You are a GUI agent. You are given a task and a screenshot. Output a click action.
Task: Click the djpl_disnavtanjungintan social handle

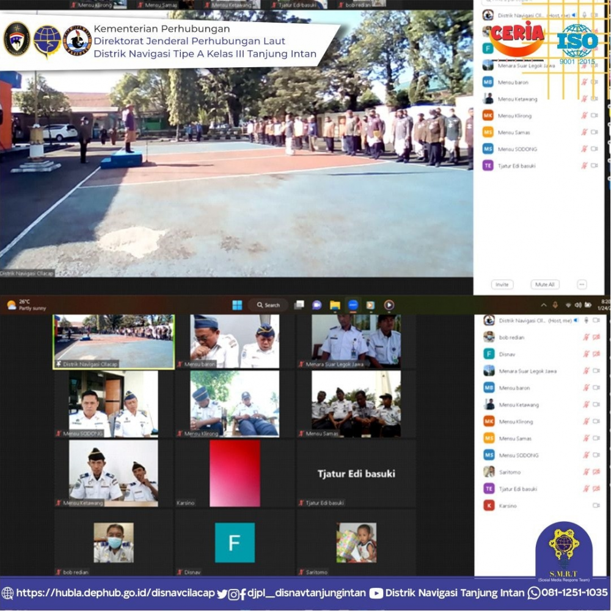pos(307,593)
